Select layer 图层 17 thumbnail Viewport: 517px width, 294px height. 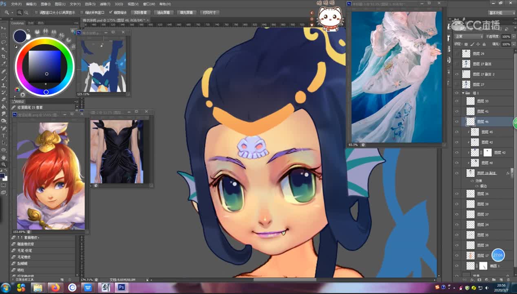click(x=471, y=256)
